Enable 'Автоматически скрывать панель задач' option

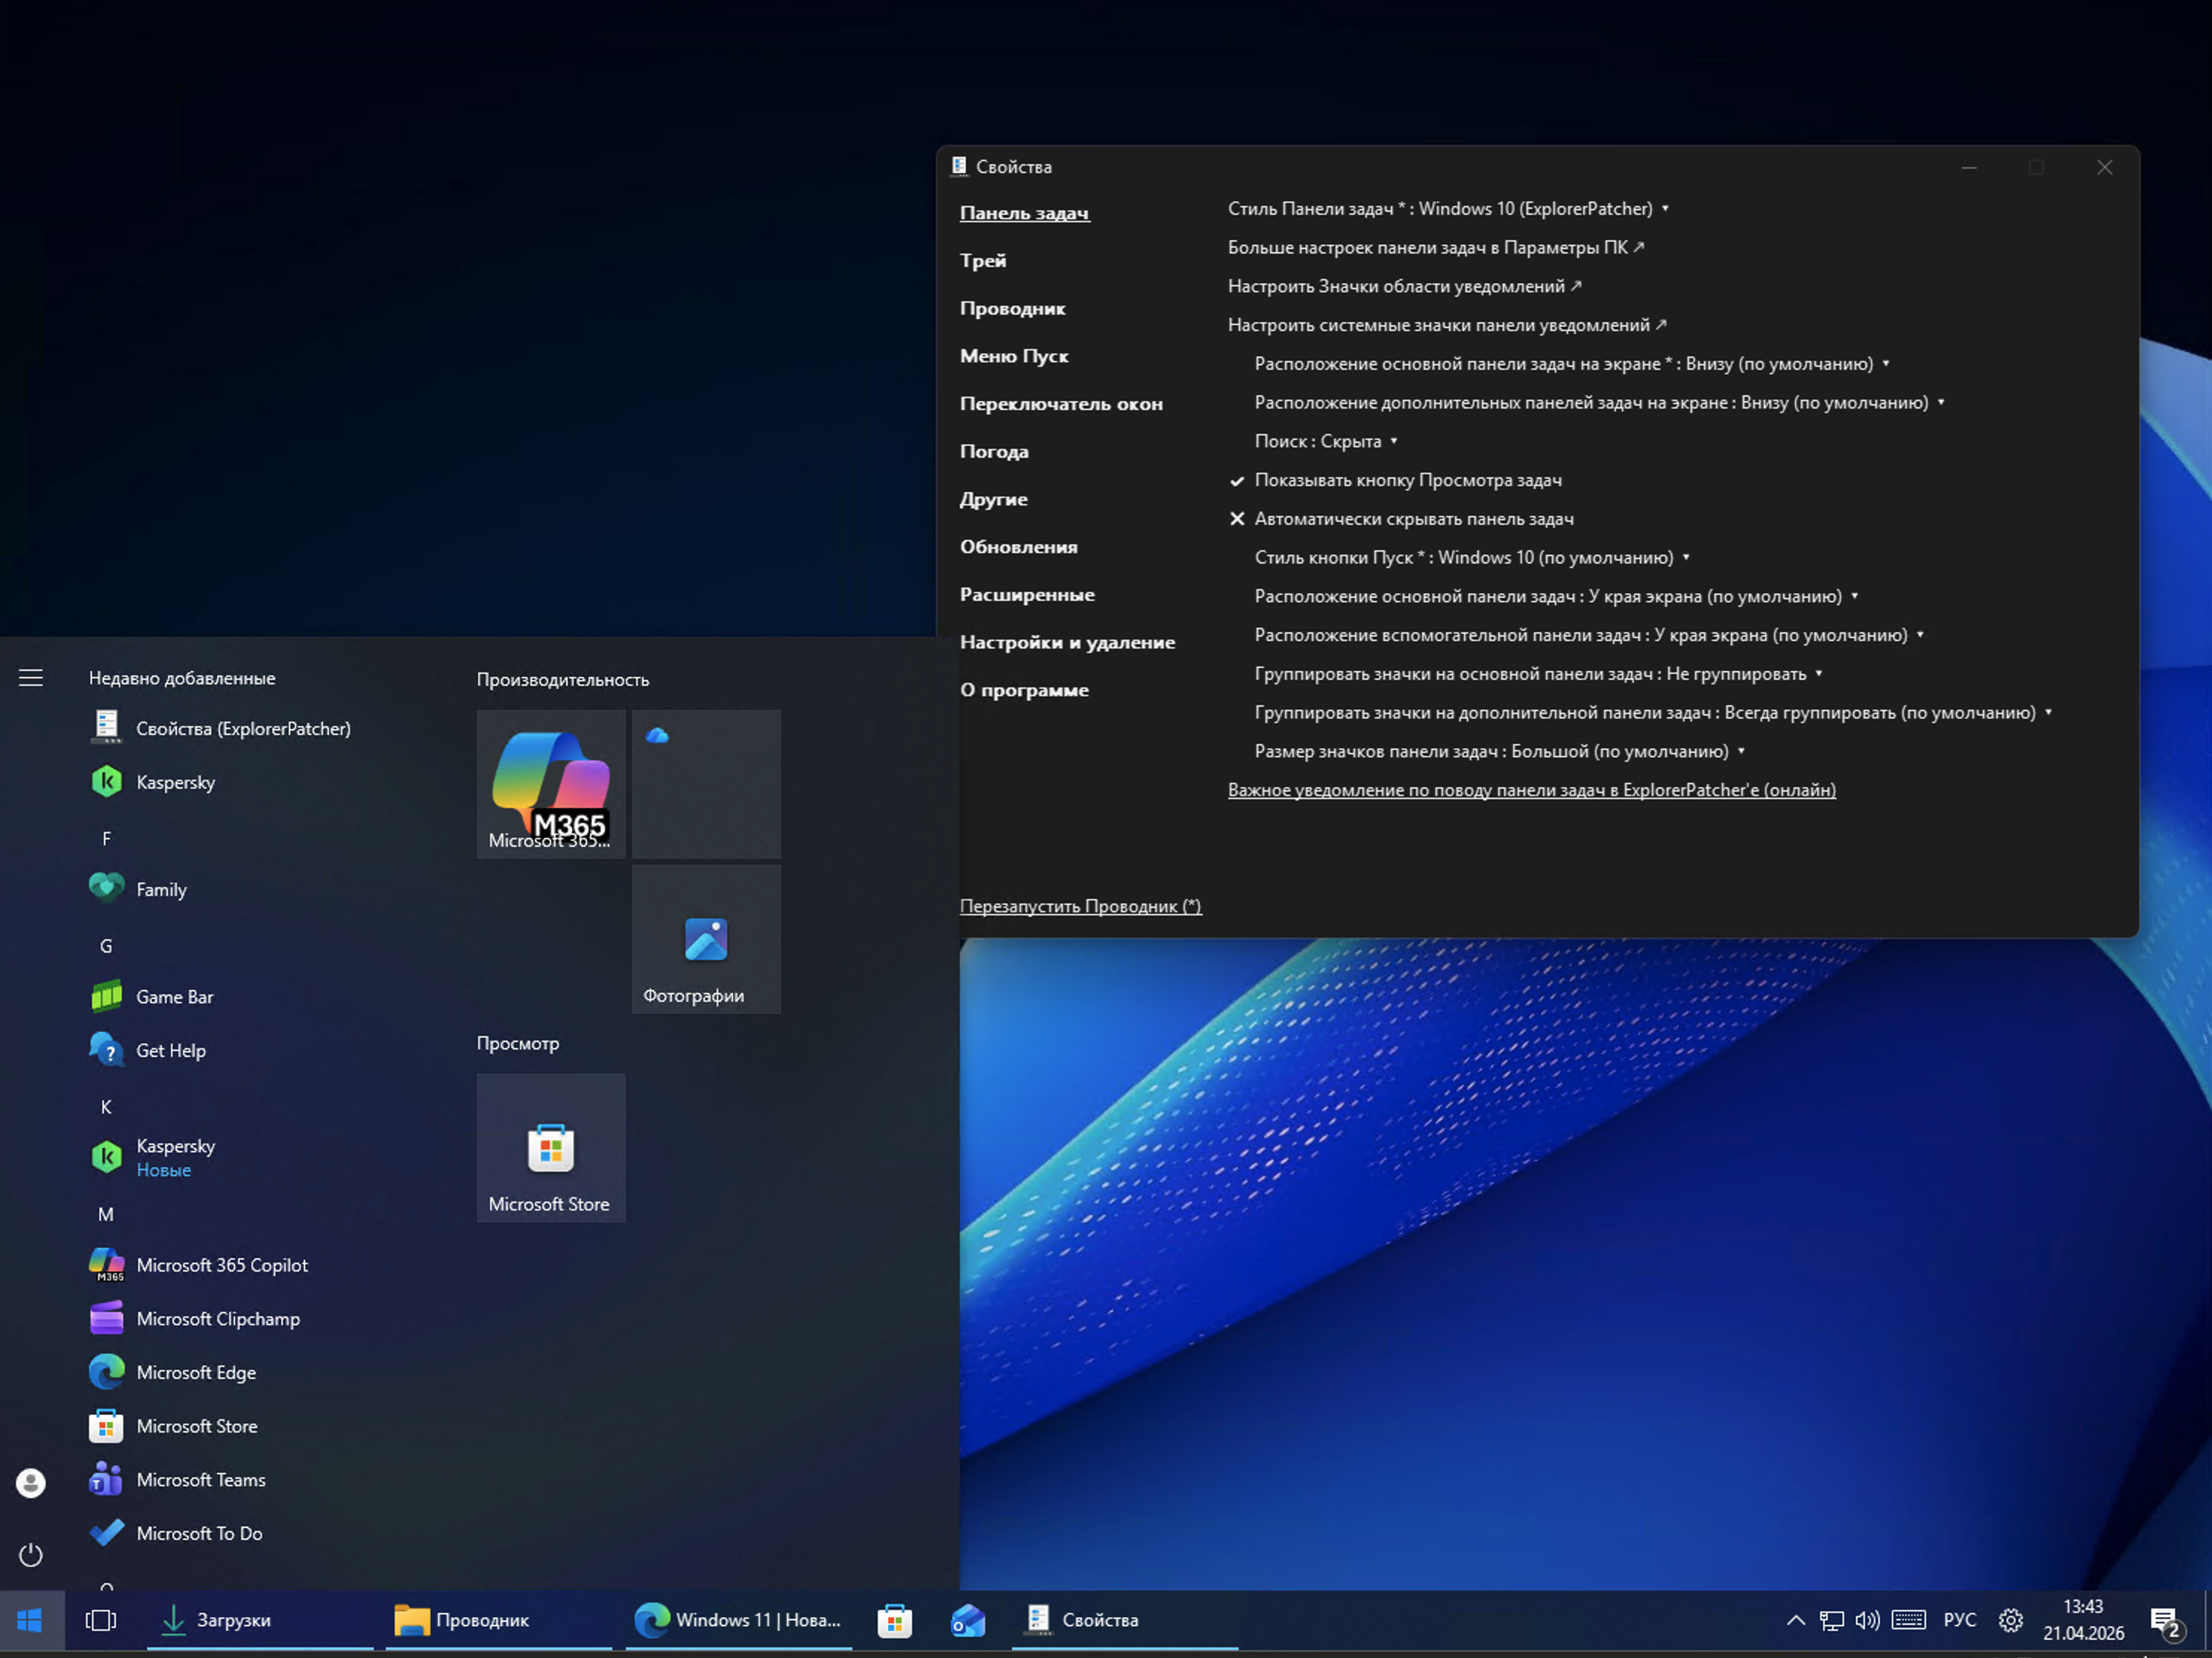(x=1413, y=520)
